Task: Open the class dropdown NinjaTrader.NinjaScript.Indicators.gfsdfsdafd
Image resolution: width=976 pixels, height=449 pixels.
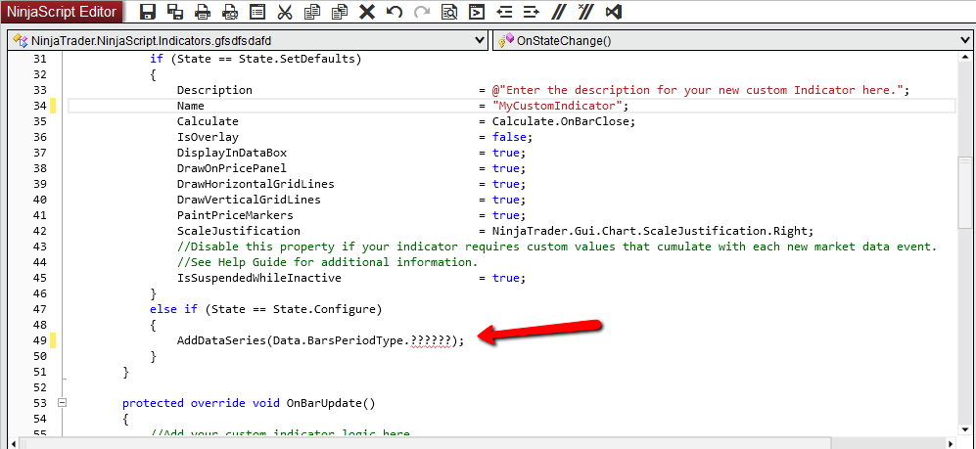Action: tap(248, 40)
